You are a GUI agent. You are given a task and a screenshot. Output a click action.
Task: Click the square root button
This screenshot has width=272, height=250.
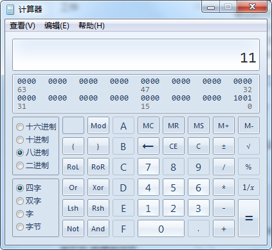tap(249, 146)
